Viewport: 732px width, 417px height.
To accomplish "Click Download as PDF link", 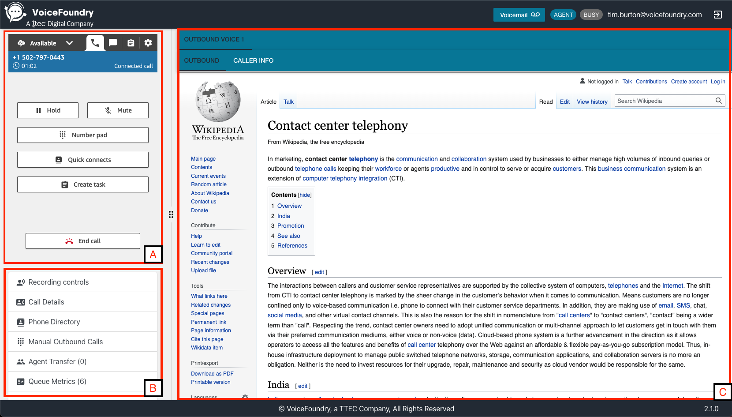I will (x=212, y=374).
